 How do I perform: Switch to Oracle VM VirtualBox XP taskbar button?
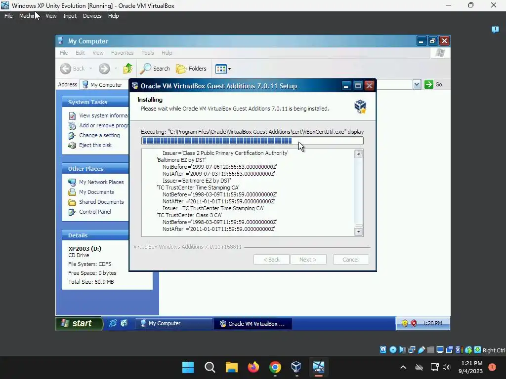[x=253, y=324]
